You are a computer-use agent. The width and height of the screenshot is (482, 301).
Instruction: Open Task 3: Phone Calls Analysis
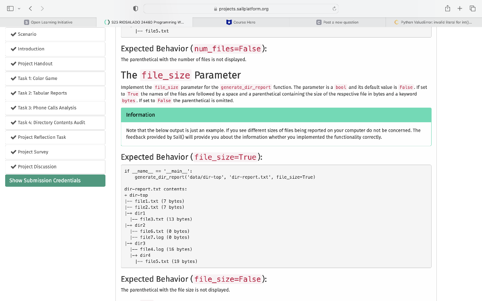[x=56, y=108]
